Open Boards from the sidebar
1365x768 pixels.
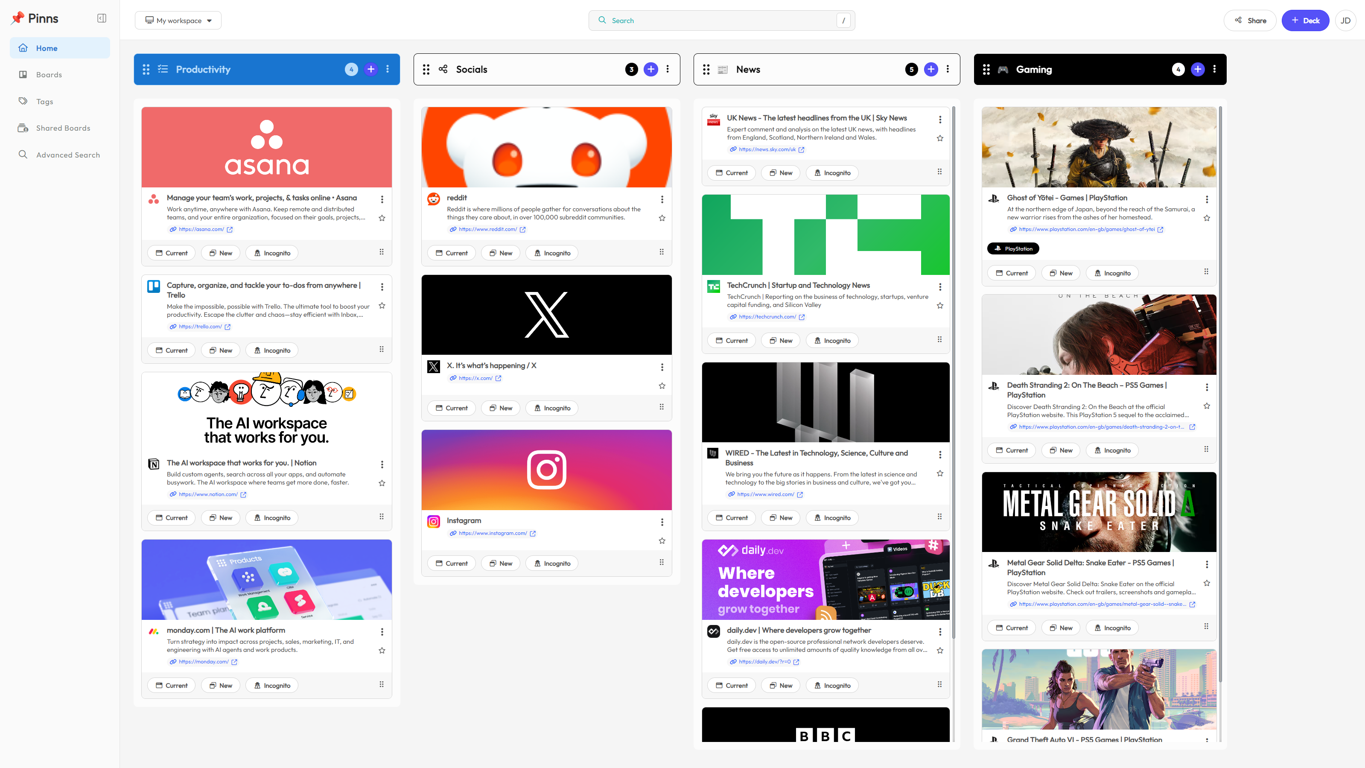49,74
